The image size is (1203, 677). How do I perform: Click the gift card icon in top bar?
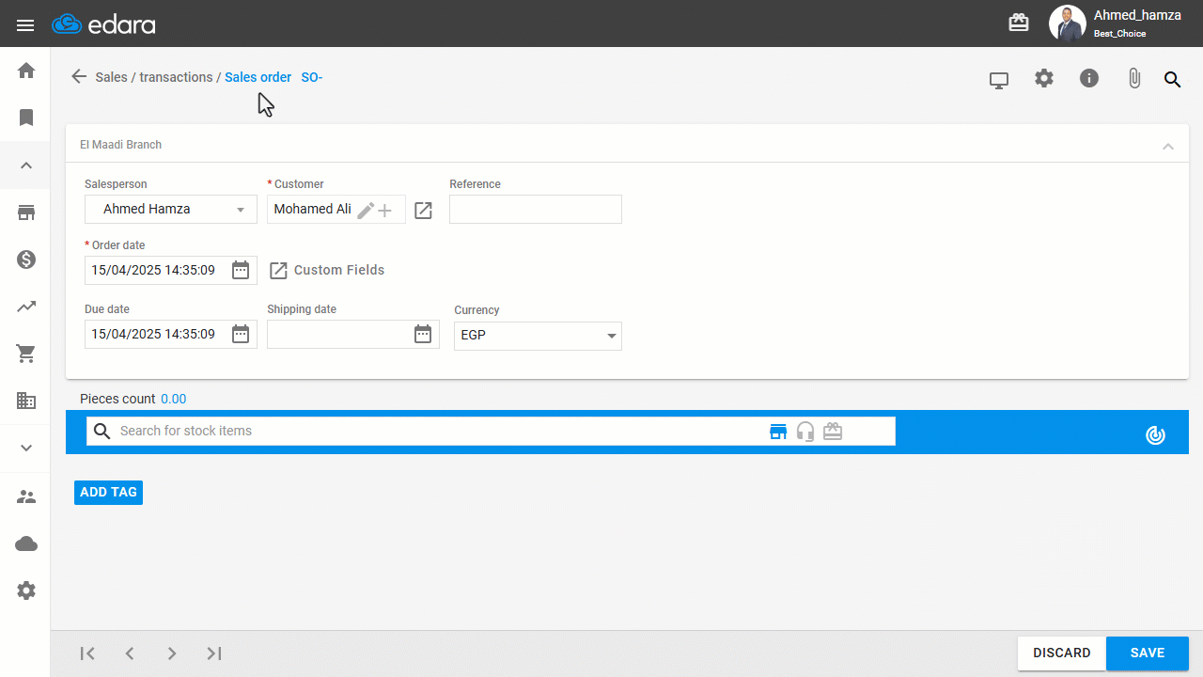1019,24
